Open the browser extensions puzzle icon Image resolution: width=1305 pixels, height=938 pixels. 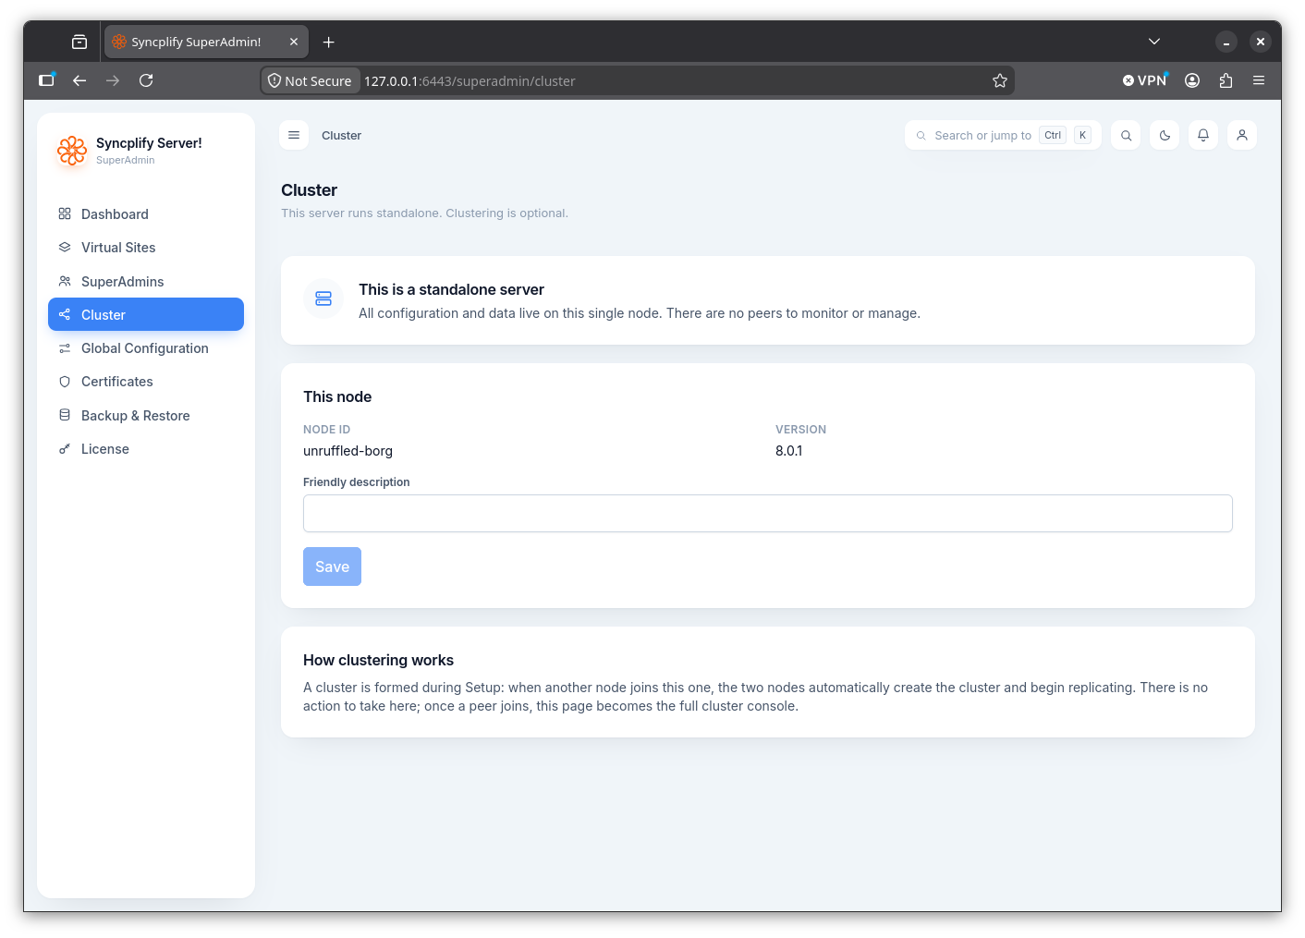point(1226,80)
